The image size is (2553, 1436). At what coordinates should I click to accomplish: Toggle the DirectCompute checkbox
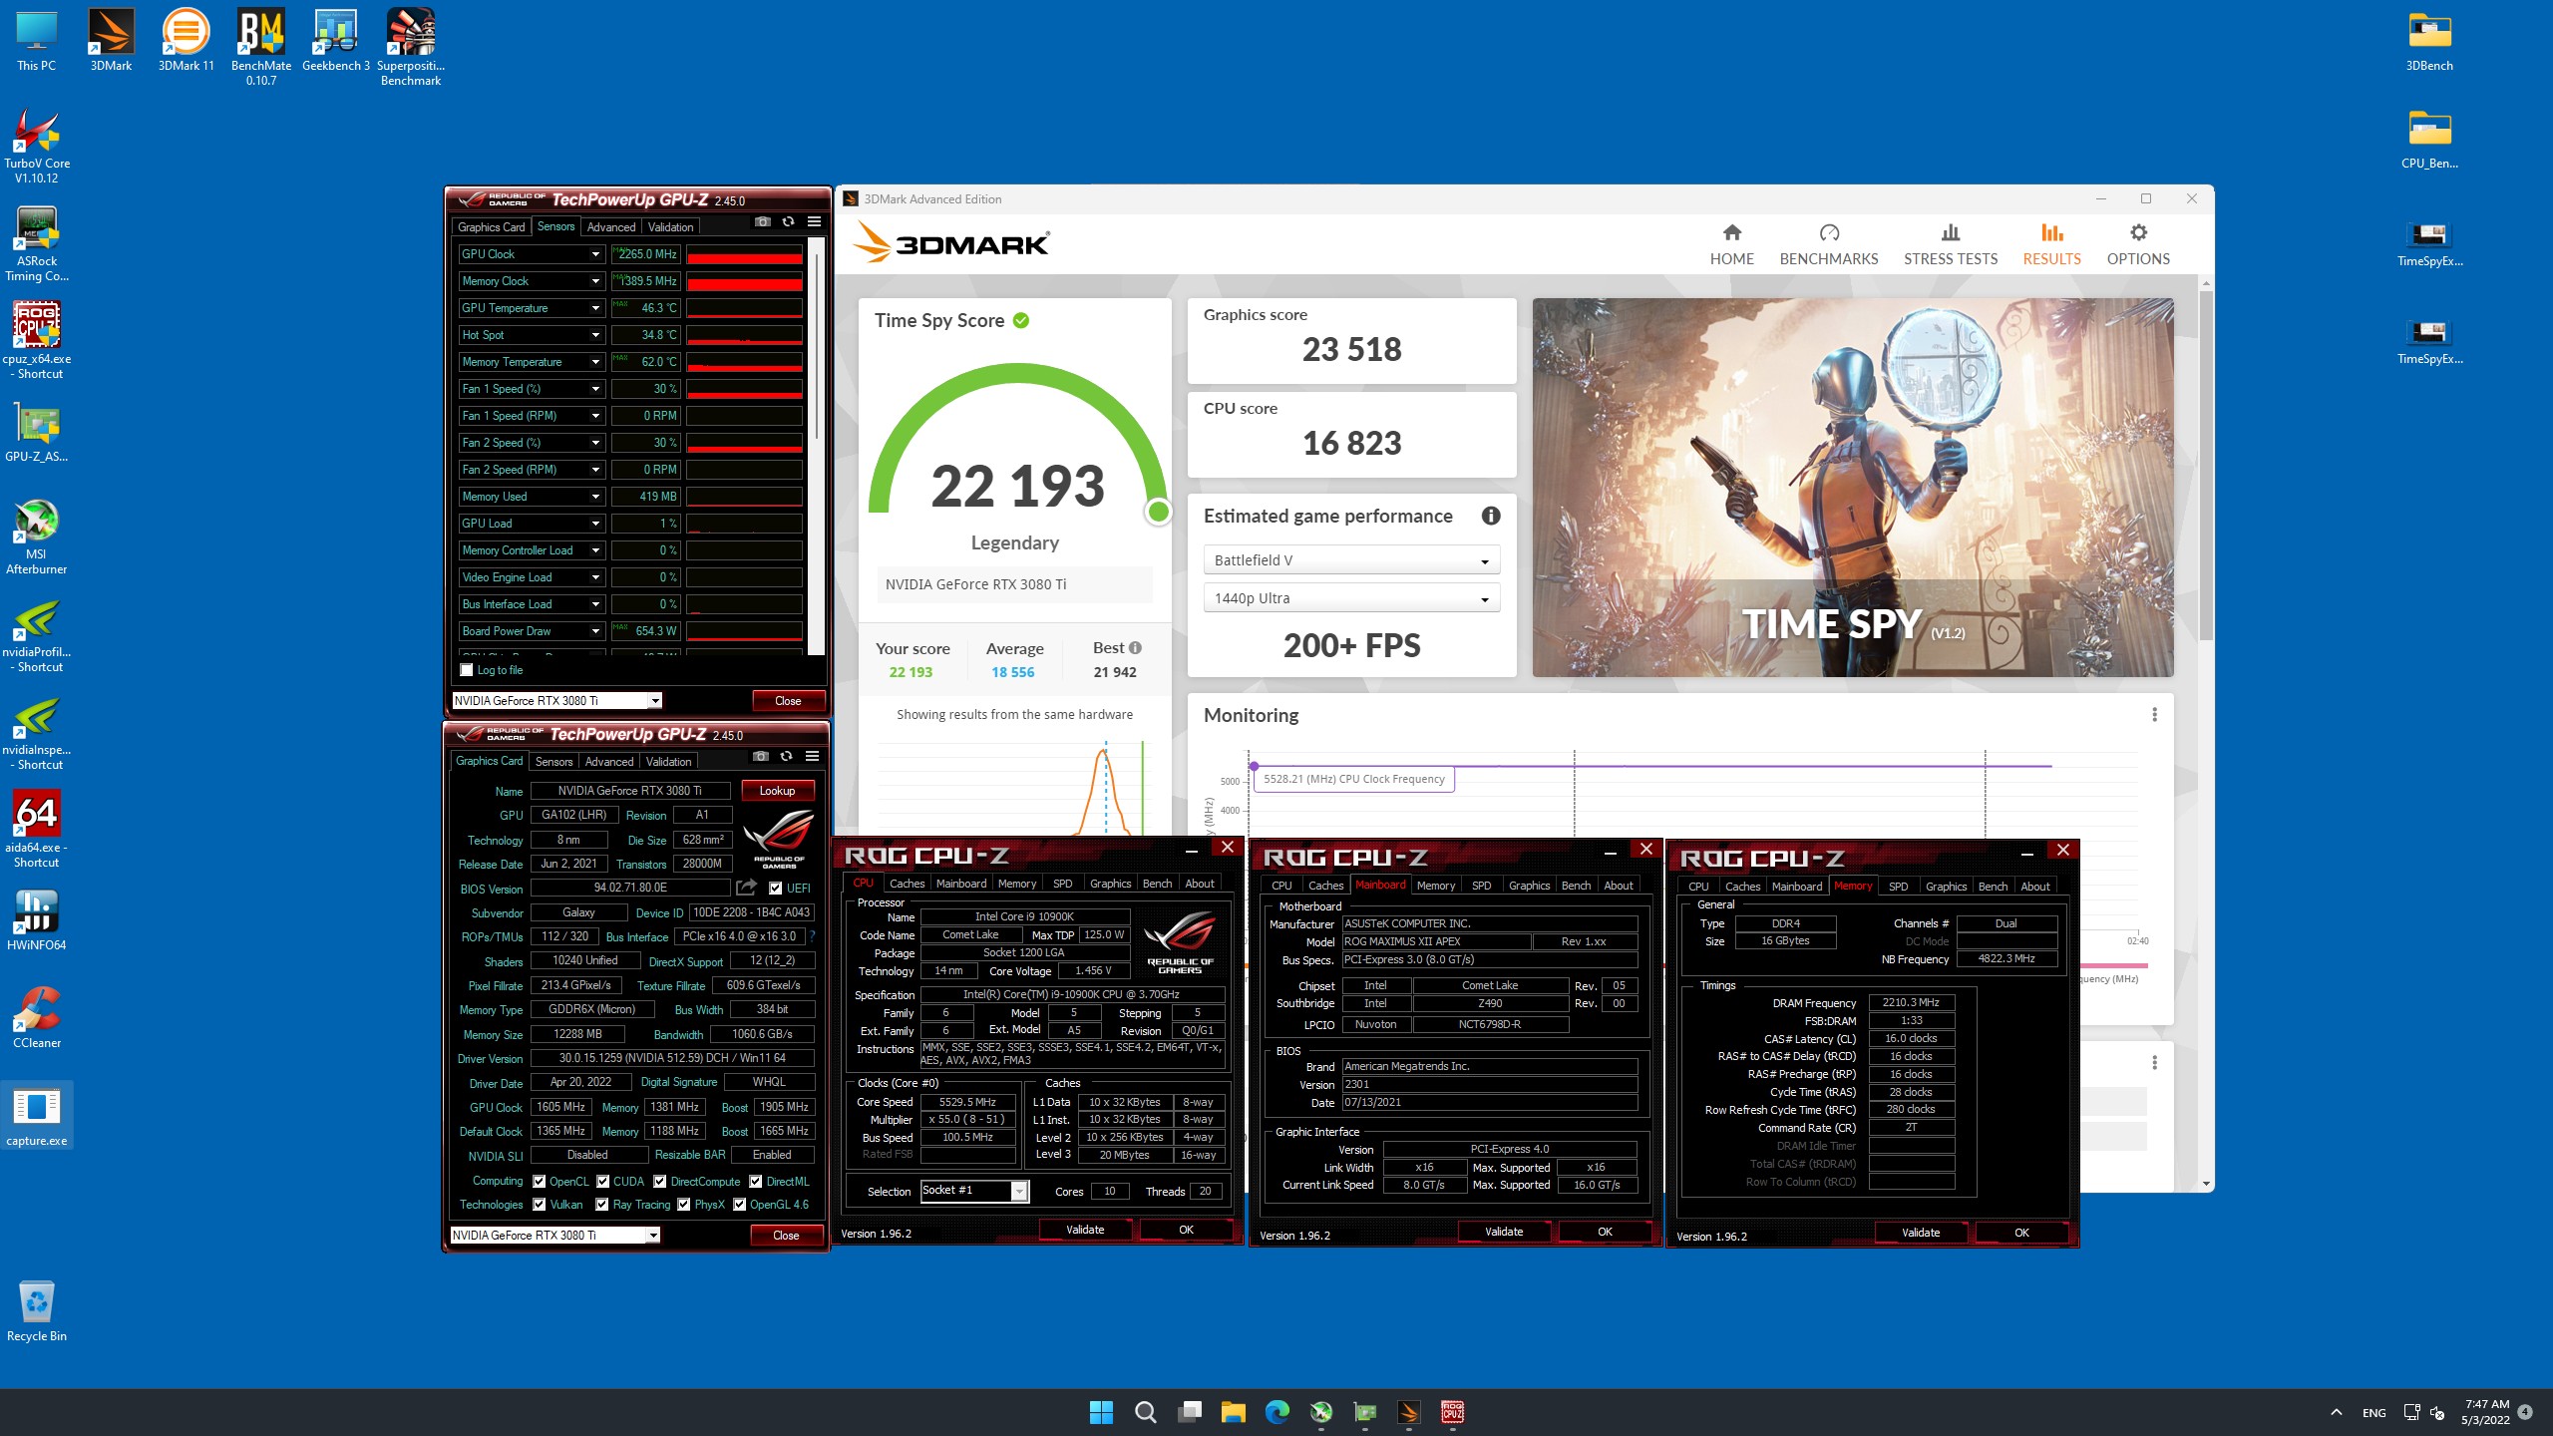point(659,1182)
